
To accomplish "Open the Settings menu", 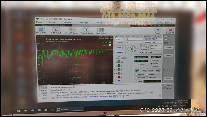I will click(99, 23).
